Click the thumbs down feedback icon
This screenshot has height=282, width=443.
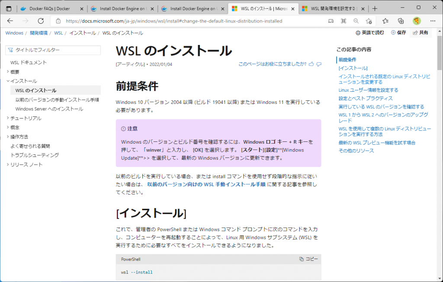pyautogui.click(x=319, y=64)
